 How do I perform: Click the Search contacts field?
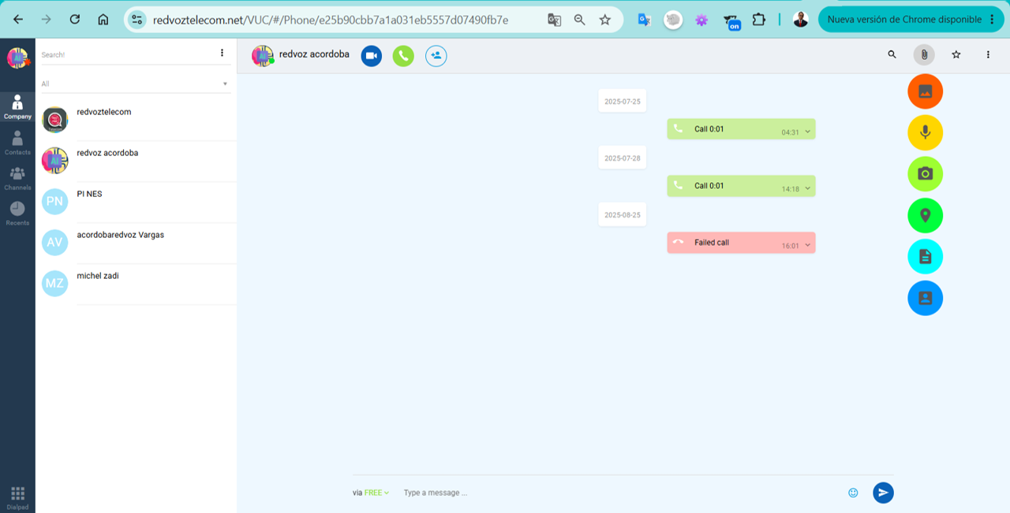pyautogui.click(x=126, y=54)
